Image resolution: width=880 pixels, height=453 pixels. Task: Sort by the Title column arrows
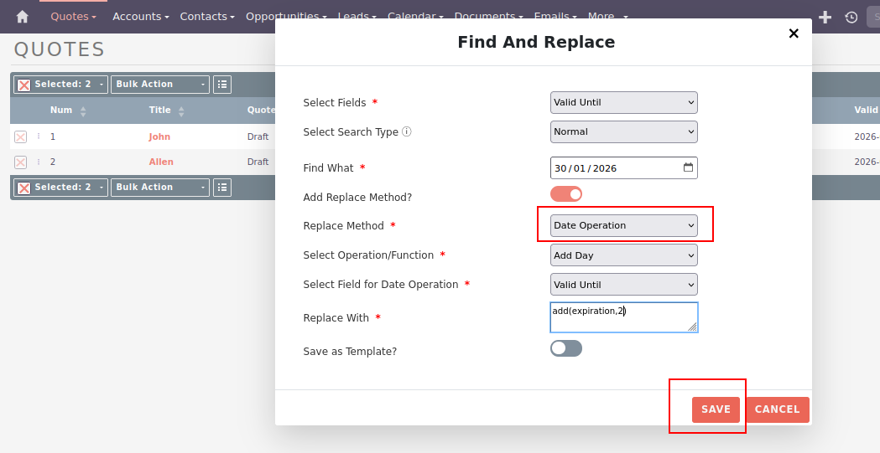coord(181,111)
